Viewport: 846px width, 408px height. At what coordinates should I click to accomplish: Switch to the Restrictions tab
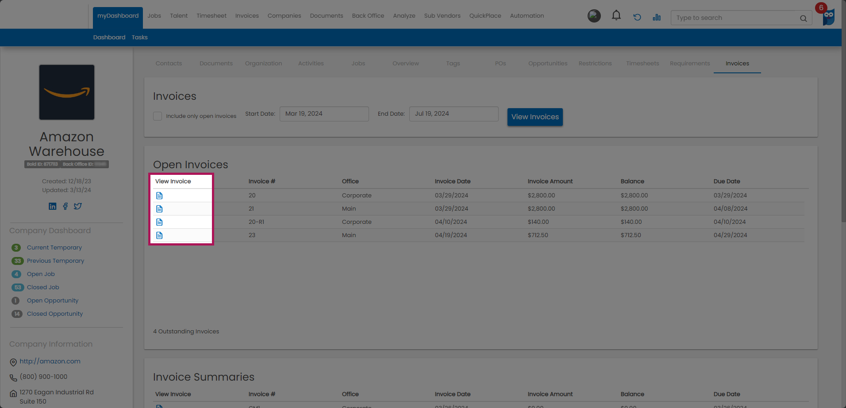click(595, 64)
